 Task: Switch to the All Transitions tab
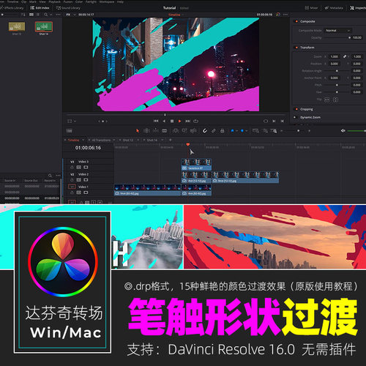tap(101, 140)
